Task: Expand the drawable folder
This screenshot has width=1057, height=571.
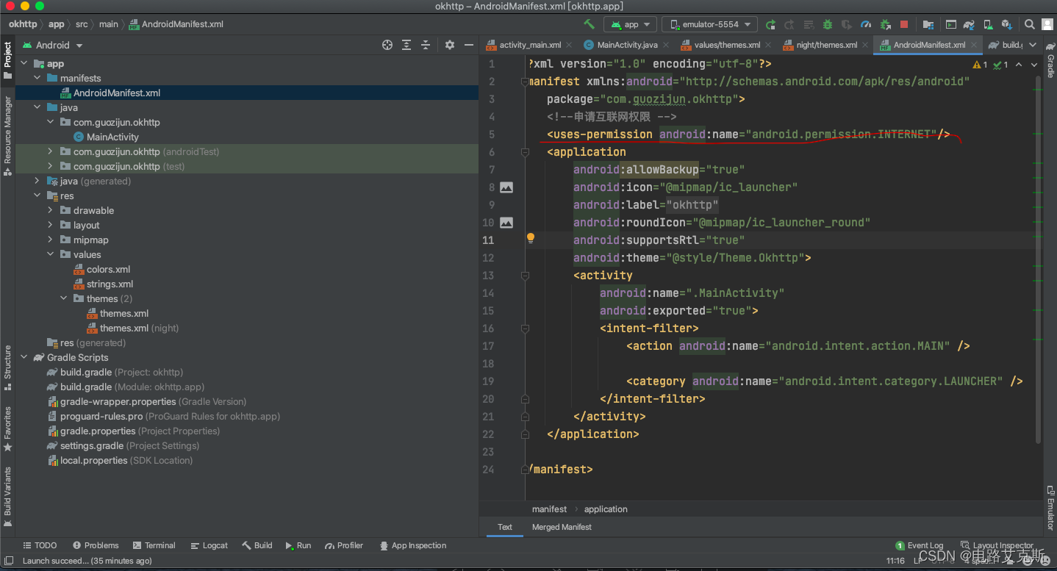Action: [x=50, y=210]
